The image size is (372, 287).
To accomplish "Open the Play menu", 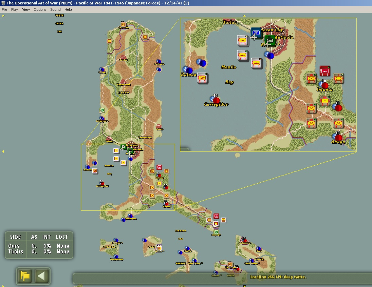I will point(15,9).
